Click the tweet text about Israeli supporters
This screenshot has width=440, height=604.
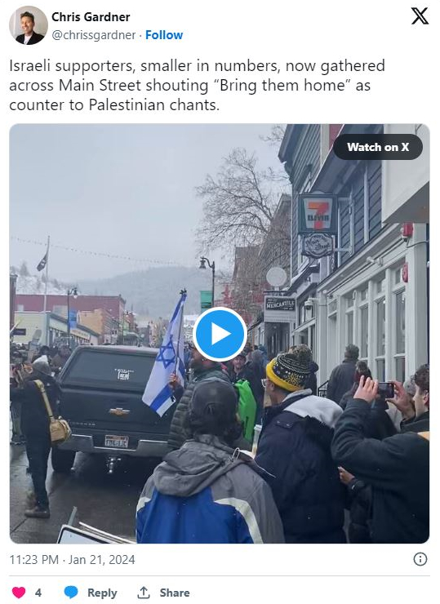pos(197,85)
